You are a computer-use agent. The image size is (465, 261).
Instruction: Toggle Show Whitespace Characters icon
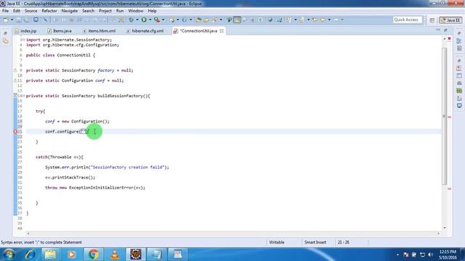pyautogui.click(x=260, y=20)
